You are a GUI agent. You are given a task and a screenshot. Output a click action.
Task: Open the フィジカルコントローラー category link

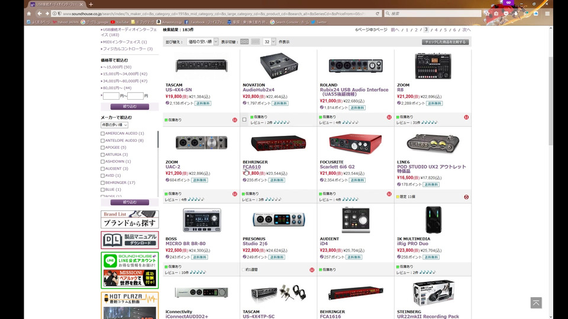click(128, 49)
